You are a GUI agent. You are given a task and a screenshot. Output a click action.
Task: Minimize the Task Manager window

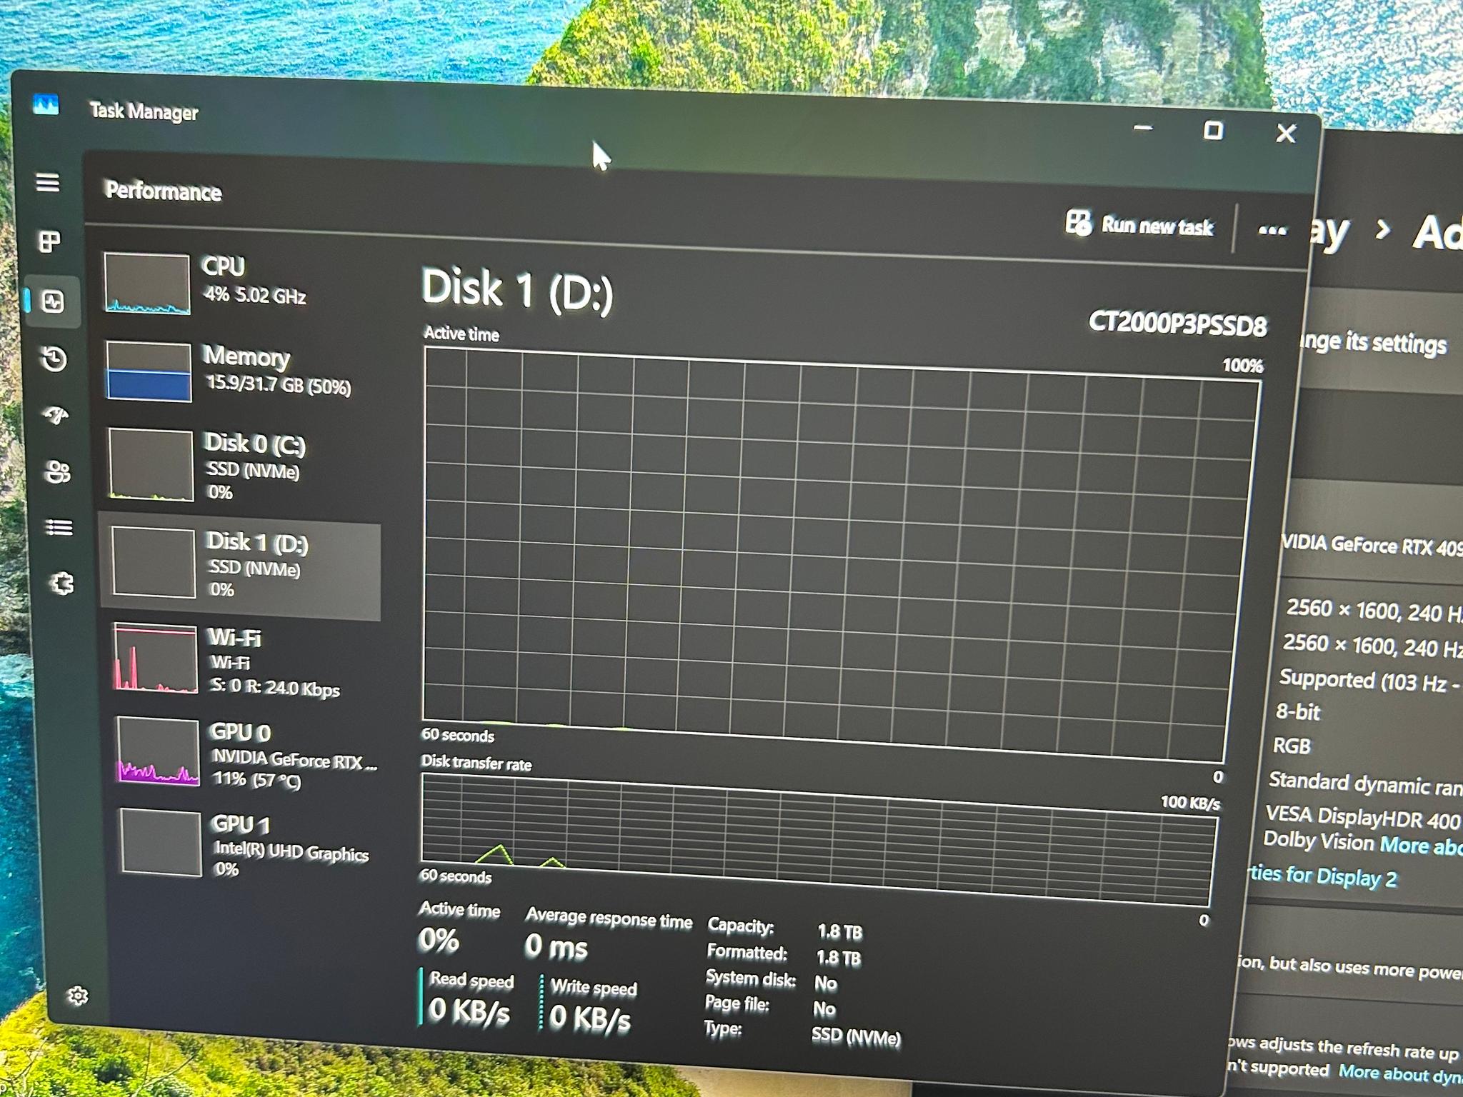1143,128
